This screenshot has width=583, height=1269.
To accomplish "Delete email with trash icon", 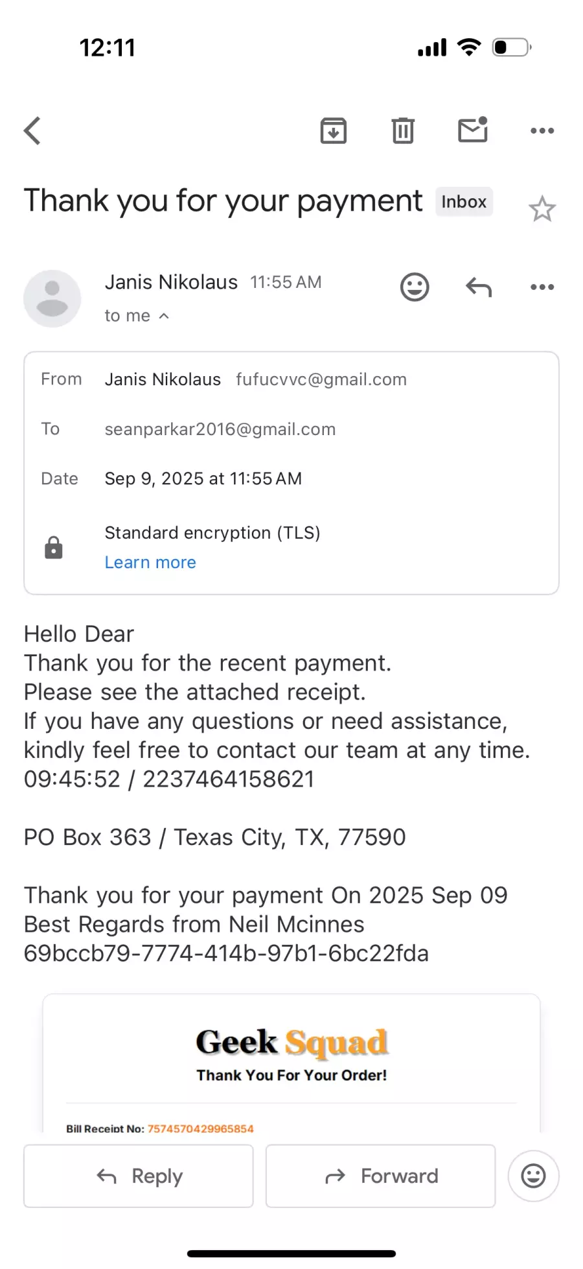I will coord(402,130).
